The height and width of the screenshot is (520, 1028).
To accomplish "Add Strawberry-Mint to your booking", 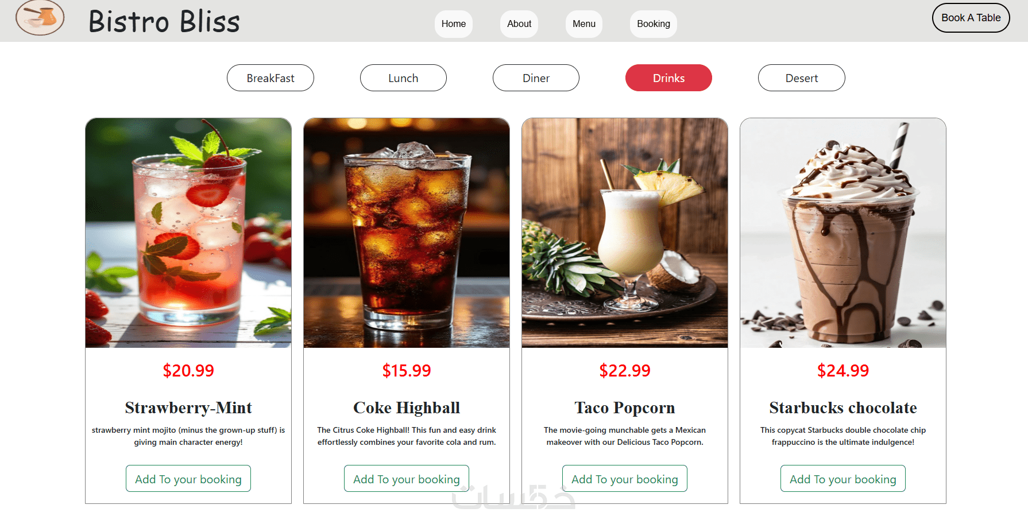I will coord(188,479).
